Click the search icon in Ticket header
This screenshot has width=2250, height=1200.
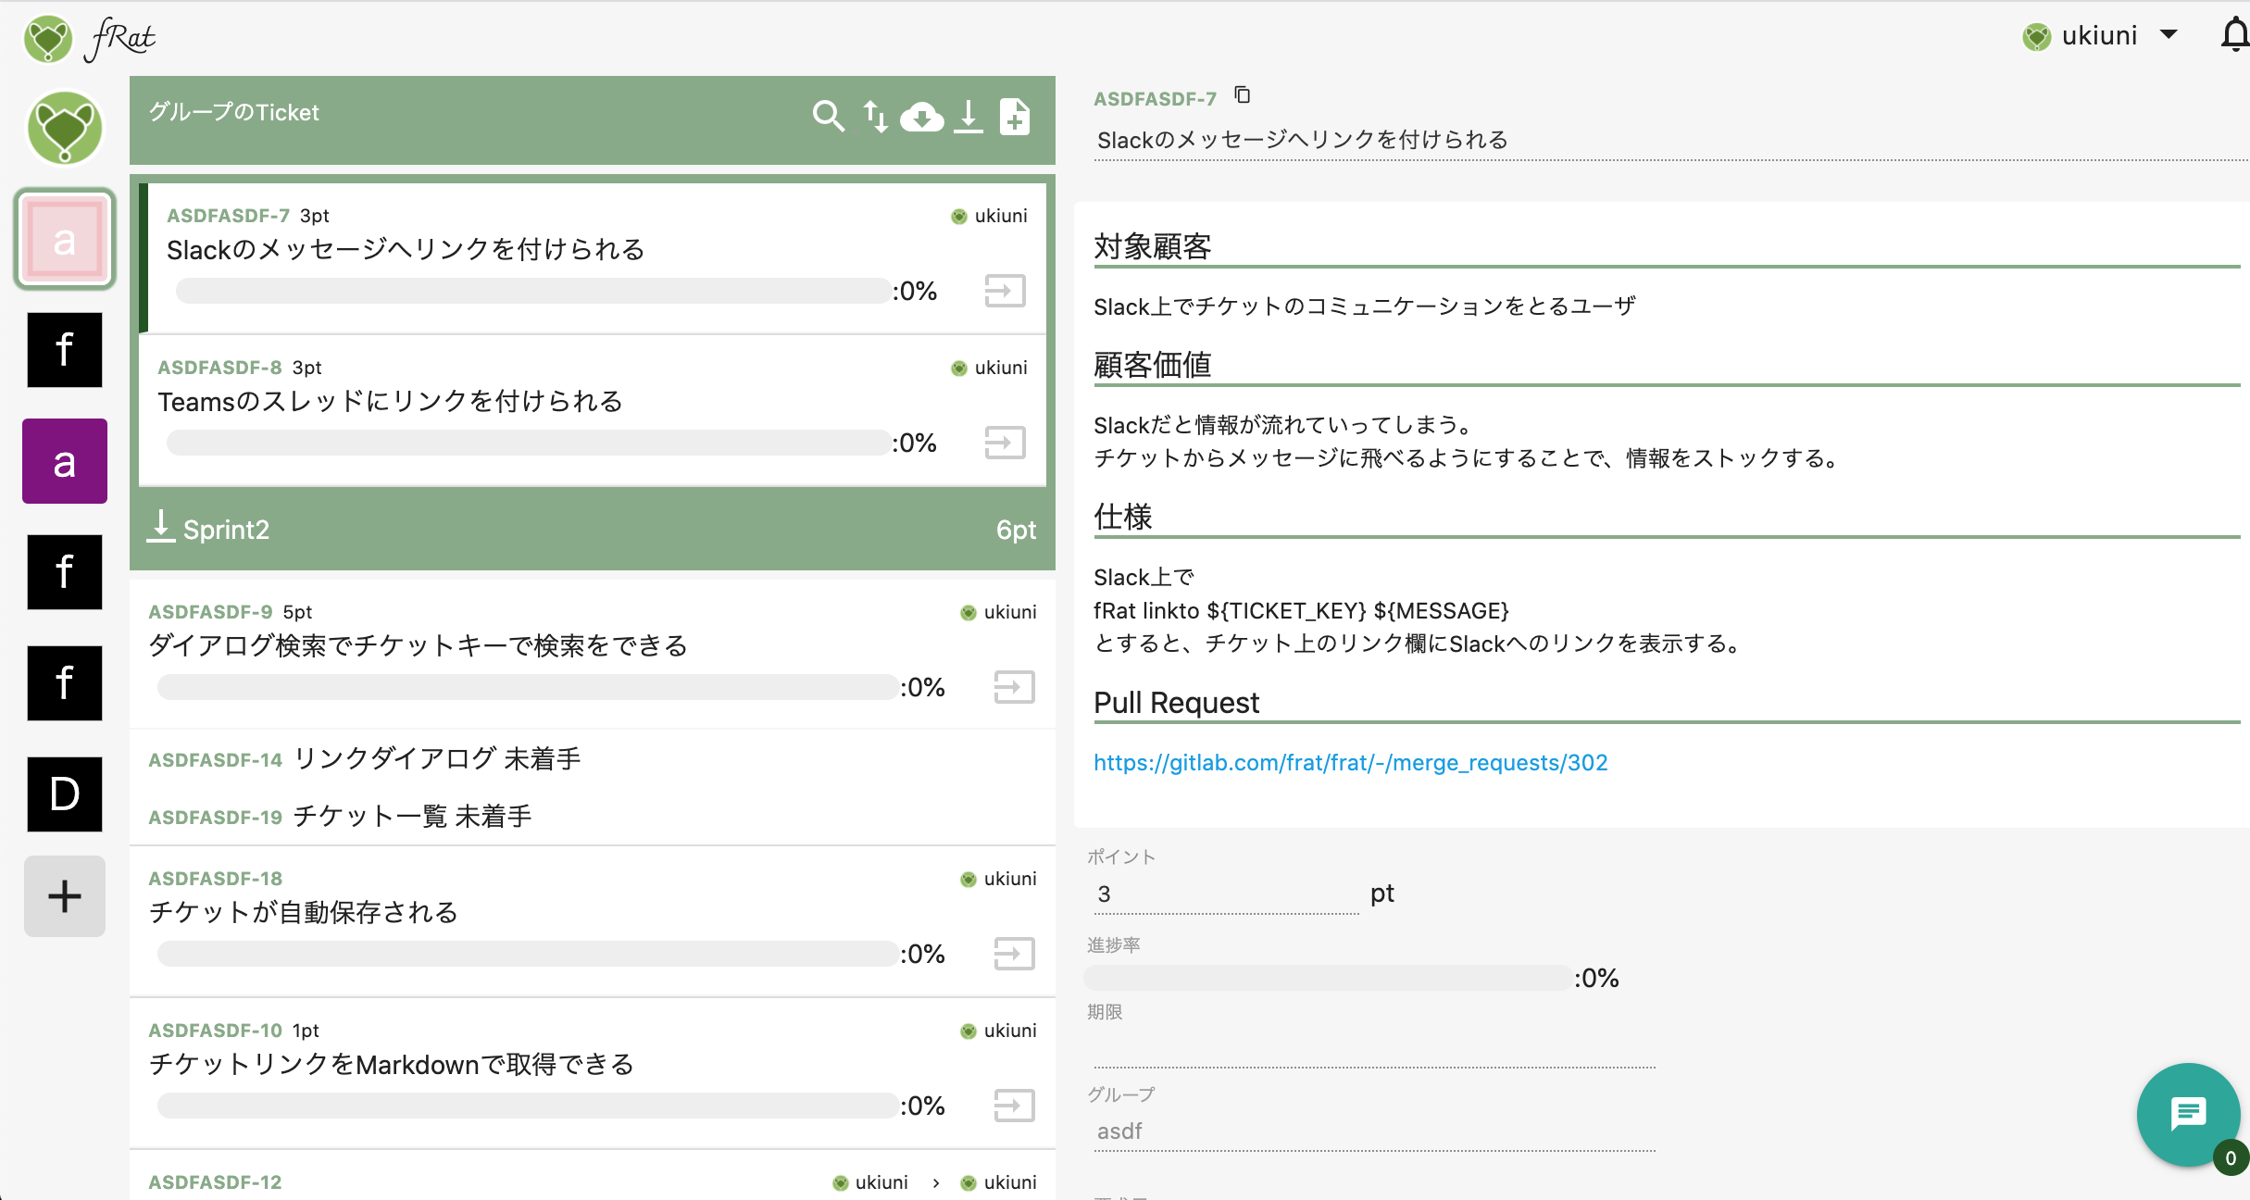click(x=828, y=117)
